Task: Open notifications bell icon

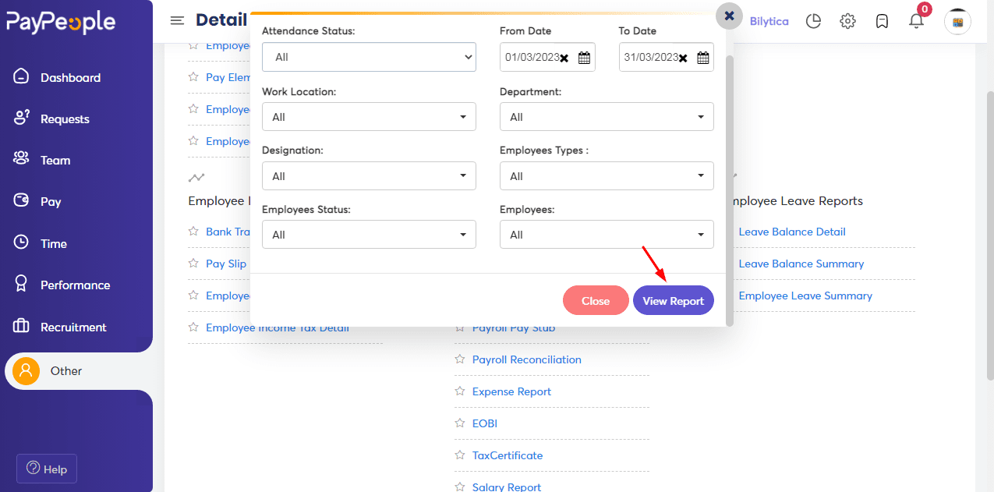Action: (916, 21)
